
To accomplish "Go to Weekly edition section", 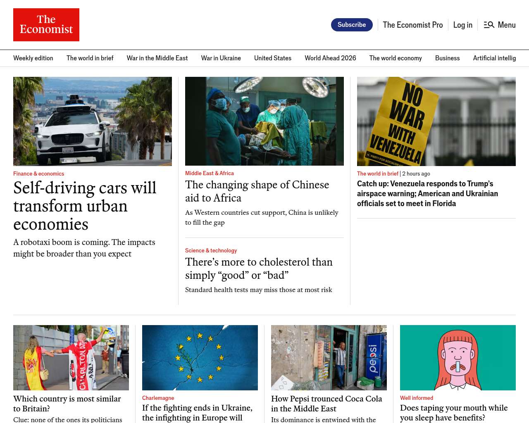I will pos(33,58).
